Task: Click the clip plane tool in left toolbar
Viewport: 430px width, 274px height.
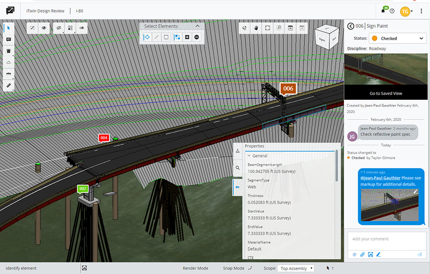Action: 8,63
